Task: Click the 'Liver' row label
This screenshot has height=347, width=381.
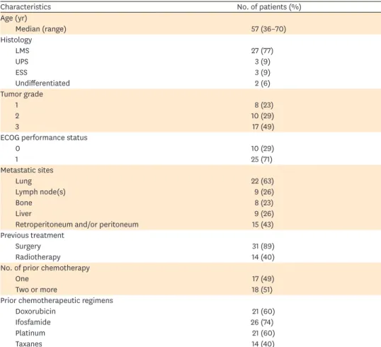Action: 23,214
